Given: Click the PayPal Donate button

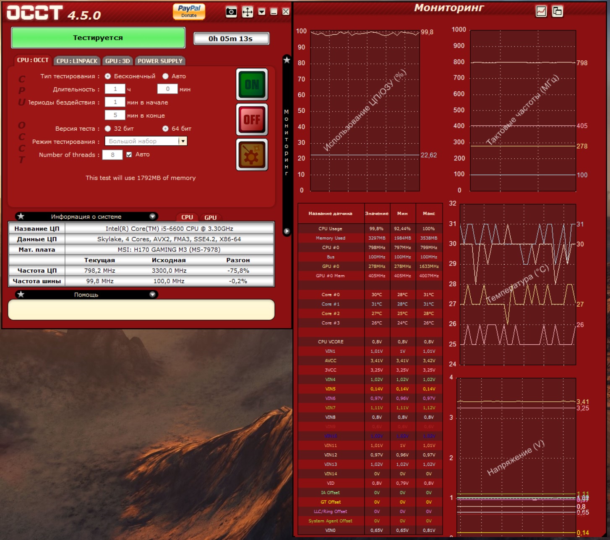Looking at the screenshot, I should pyautogui.click(x=189, y=12).
